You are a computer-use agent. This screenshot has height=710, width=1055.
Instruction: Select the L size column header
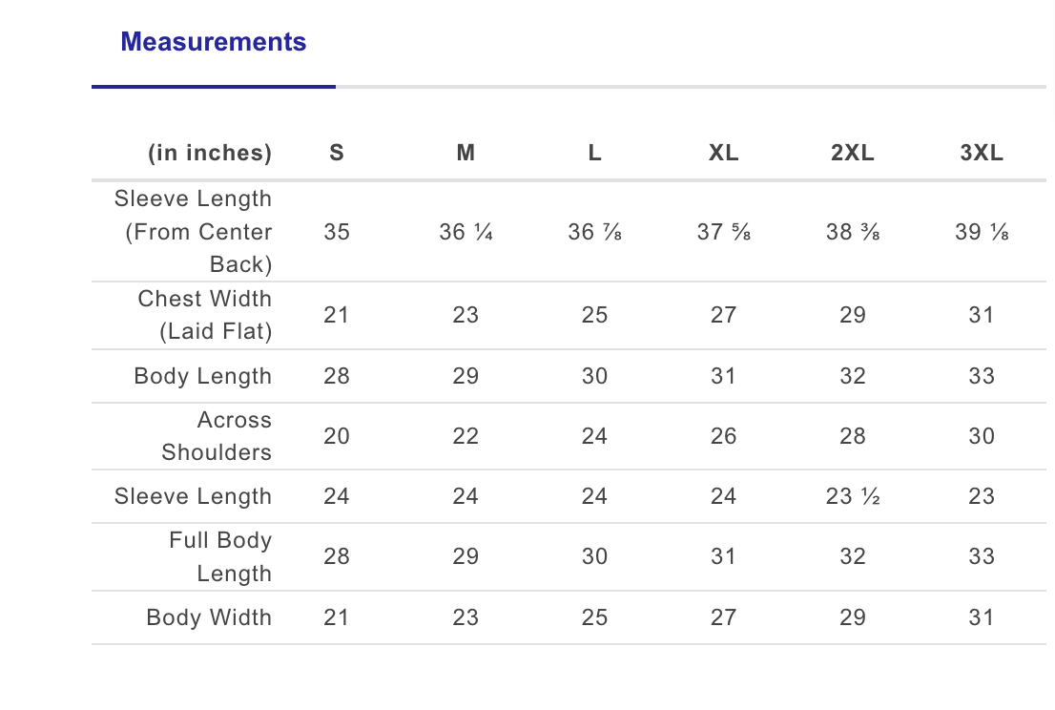595,153
